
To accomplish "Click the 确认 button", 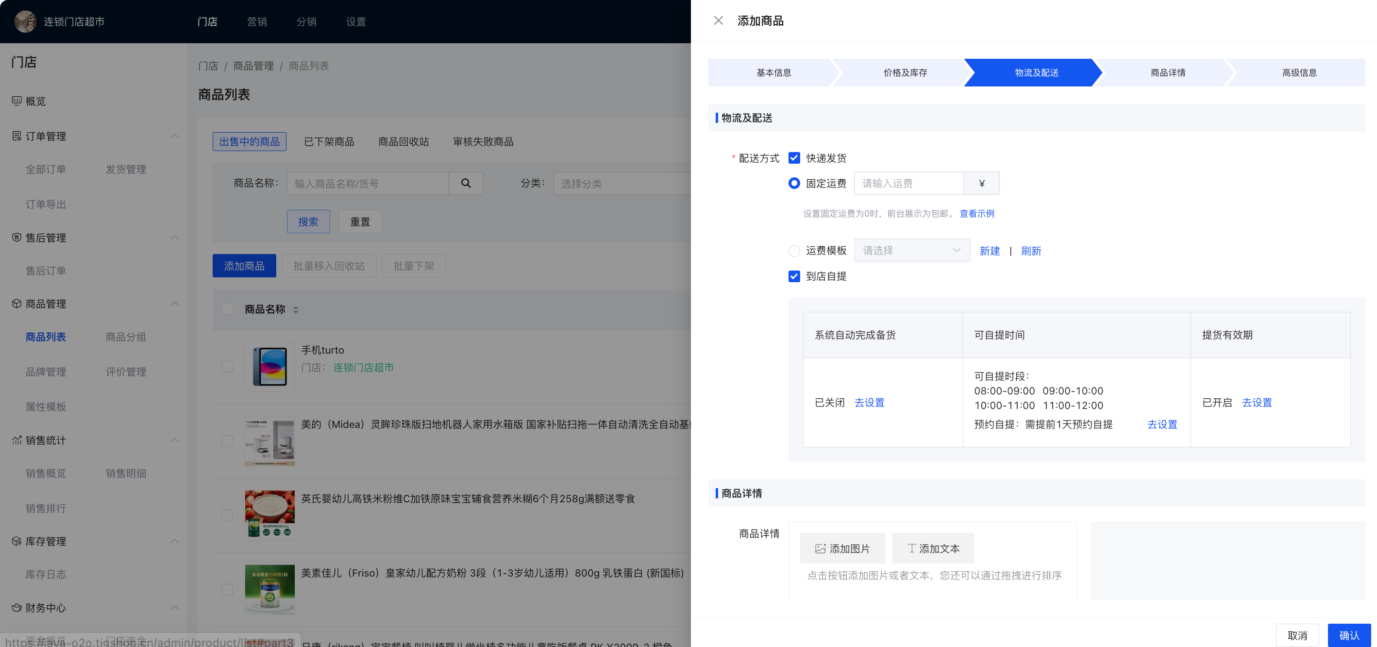I will (1349, 635).
